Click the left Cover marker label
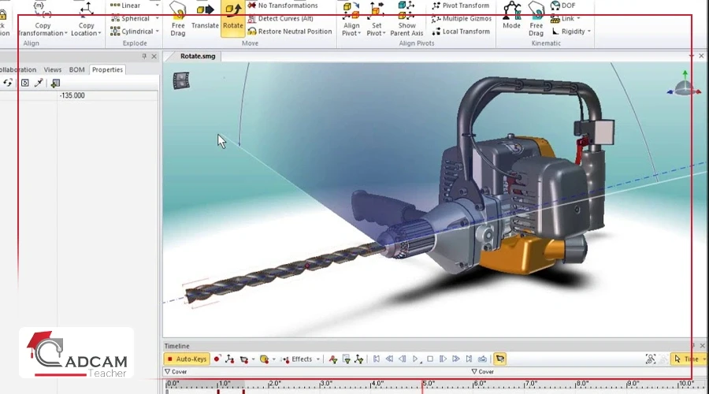 pyautogui.click(x=176, y=372)
